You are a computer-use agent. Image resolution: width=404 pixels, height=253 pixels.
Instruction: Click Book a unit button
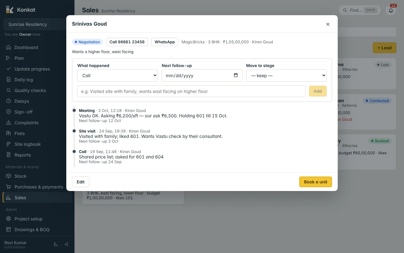(316, 182)
